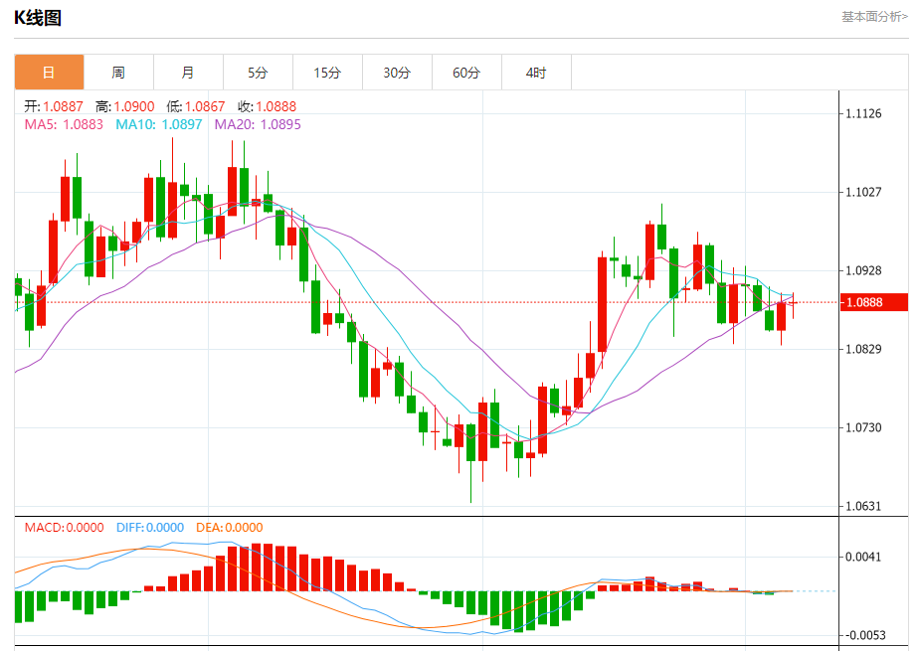918x651 pixels.
Task: Switch to the 月 monthly tab
Action: [189, 73]
